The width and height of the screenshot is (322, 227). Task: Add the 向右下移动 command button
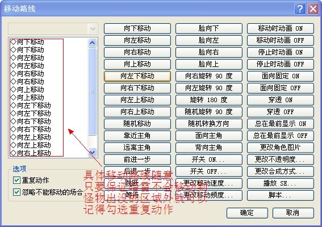pos(137,88)
